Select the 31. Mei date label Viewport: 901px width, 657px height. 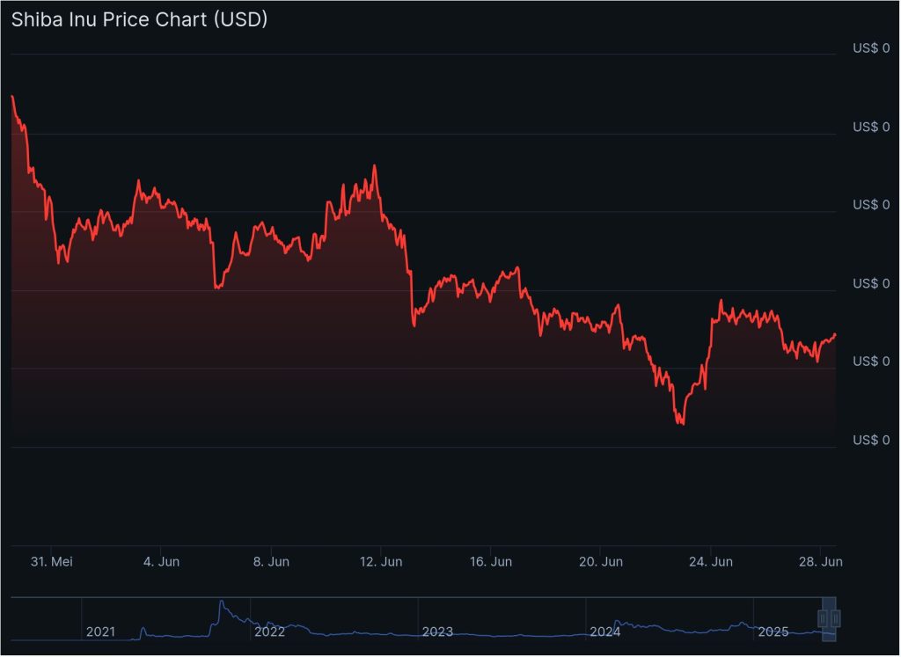pyautogui.click(x=52, y=562)
